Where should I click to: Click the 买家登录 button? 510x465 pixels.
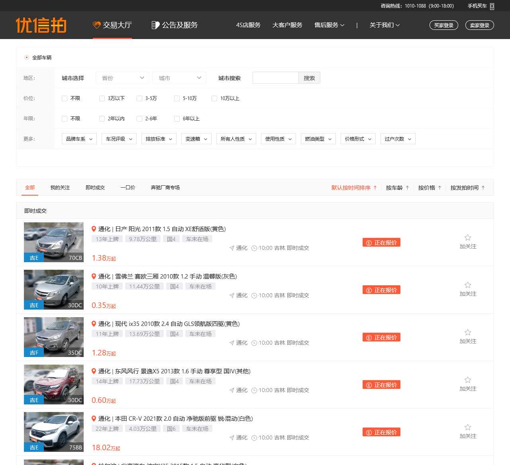pos(444,25)
